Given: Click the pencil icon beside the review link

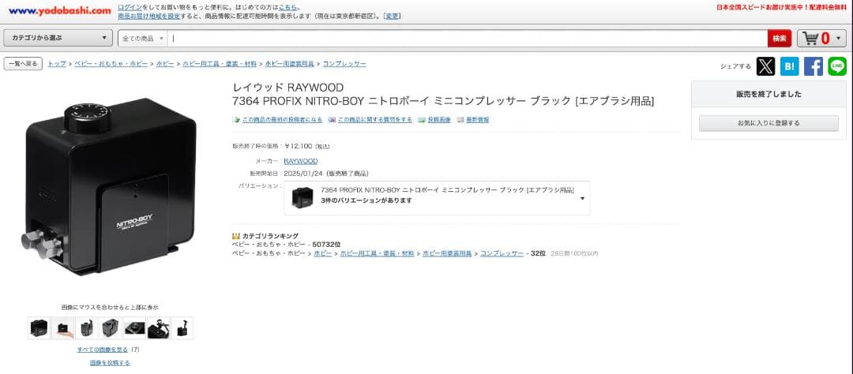Looking at the screenshot, I should 236,120.
